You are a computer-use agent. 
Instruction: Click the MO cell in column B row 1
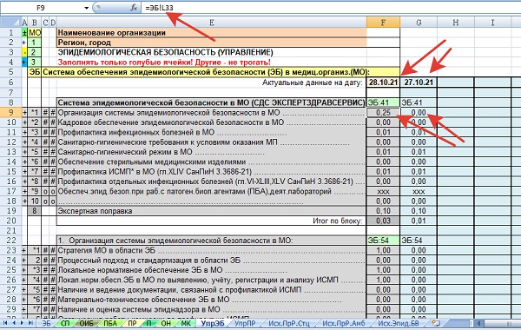tap(34, 33)
